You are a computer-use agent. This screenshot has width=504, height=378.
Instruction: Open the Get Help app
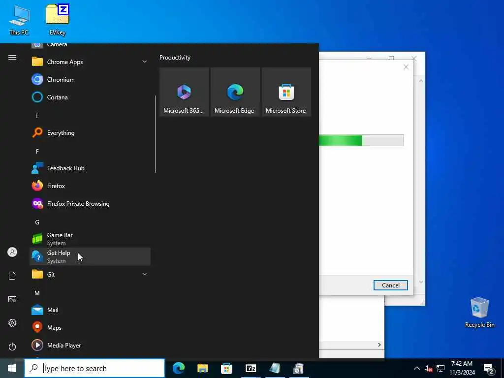[90, 256]
